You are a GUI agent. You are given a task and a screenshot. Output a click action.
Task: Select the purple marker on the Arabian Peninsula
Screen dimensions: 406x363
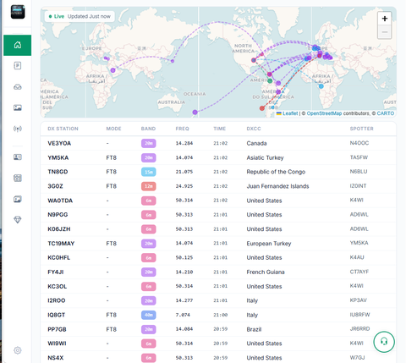pyautogui.click(x=112, y=70)
